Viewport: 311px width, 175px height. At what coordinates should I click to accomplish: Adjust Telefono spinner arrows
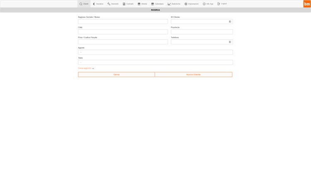[x=230, y=42]
